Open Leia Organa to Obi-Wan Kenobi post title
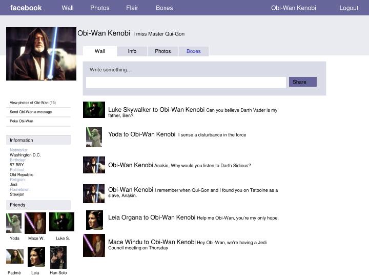369x277 pixels. (x=152, y=217)
